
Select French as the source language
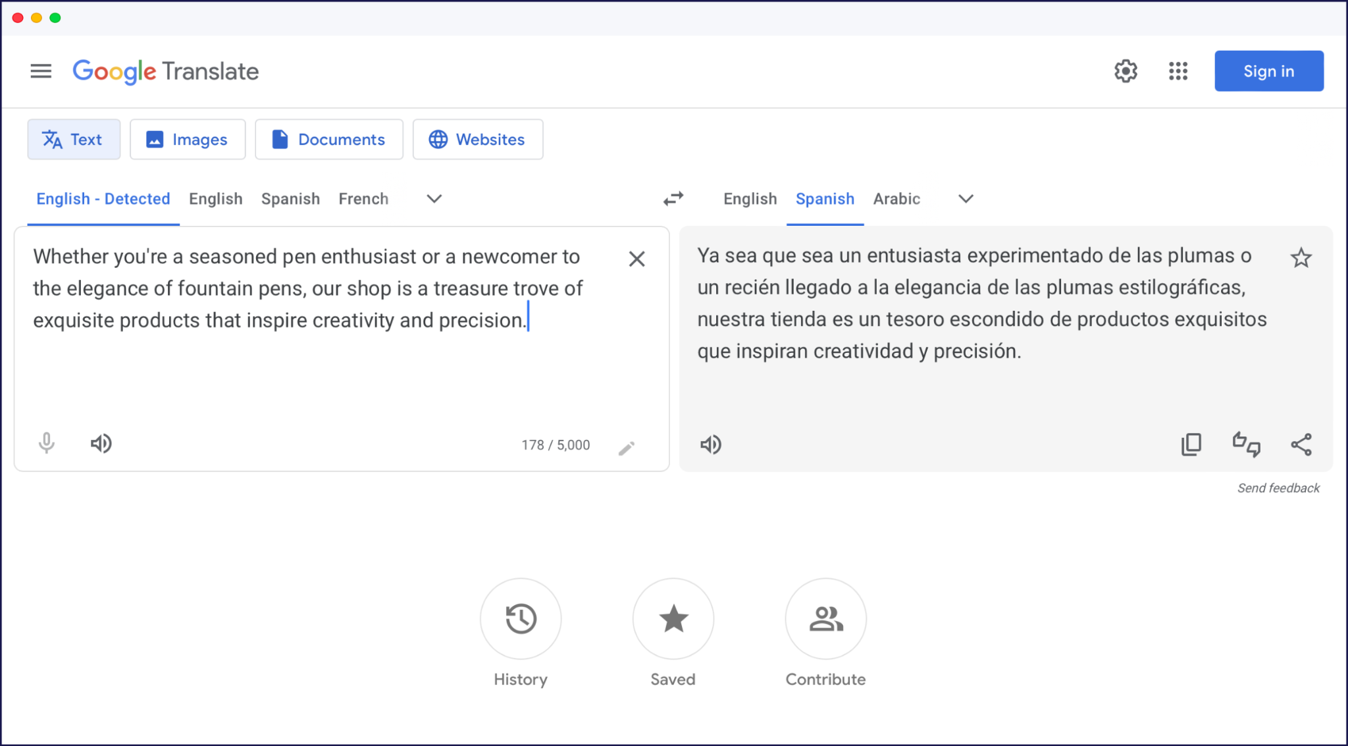pos(363,199)
